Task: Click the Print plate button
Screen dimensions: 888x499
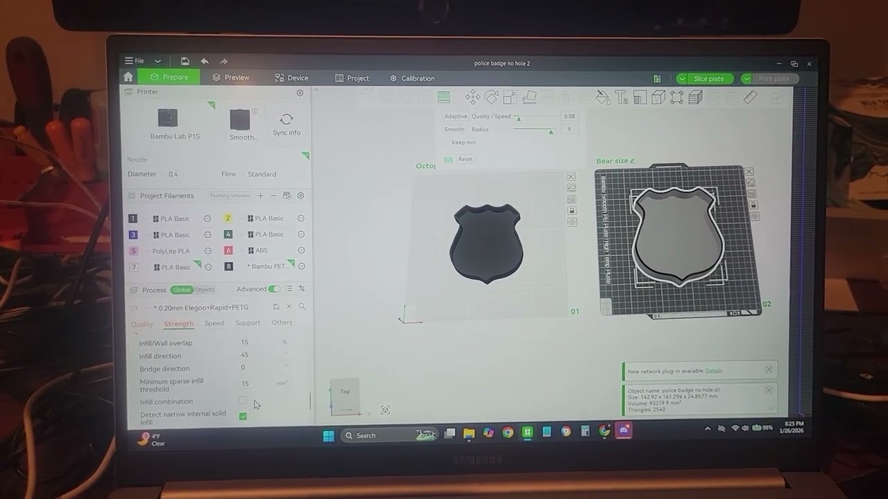Action: tap(774, 78)
